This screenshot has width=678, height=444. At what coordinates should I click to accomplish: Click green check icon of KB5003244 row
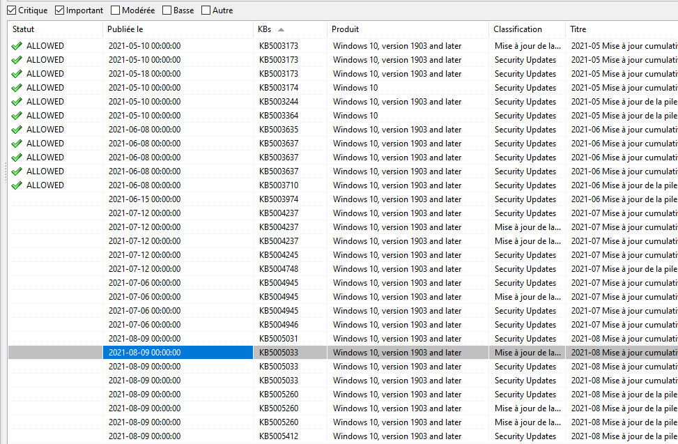17,102
